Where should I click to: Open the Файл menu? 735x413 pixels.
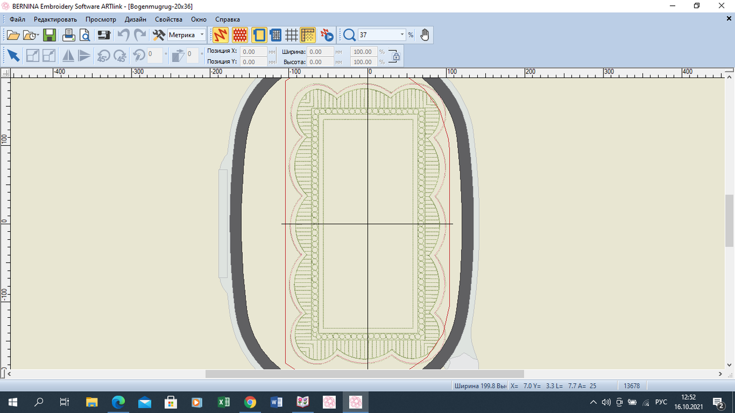[x=17, y=19]
